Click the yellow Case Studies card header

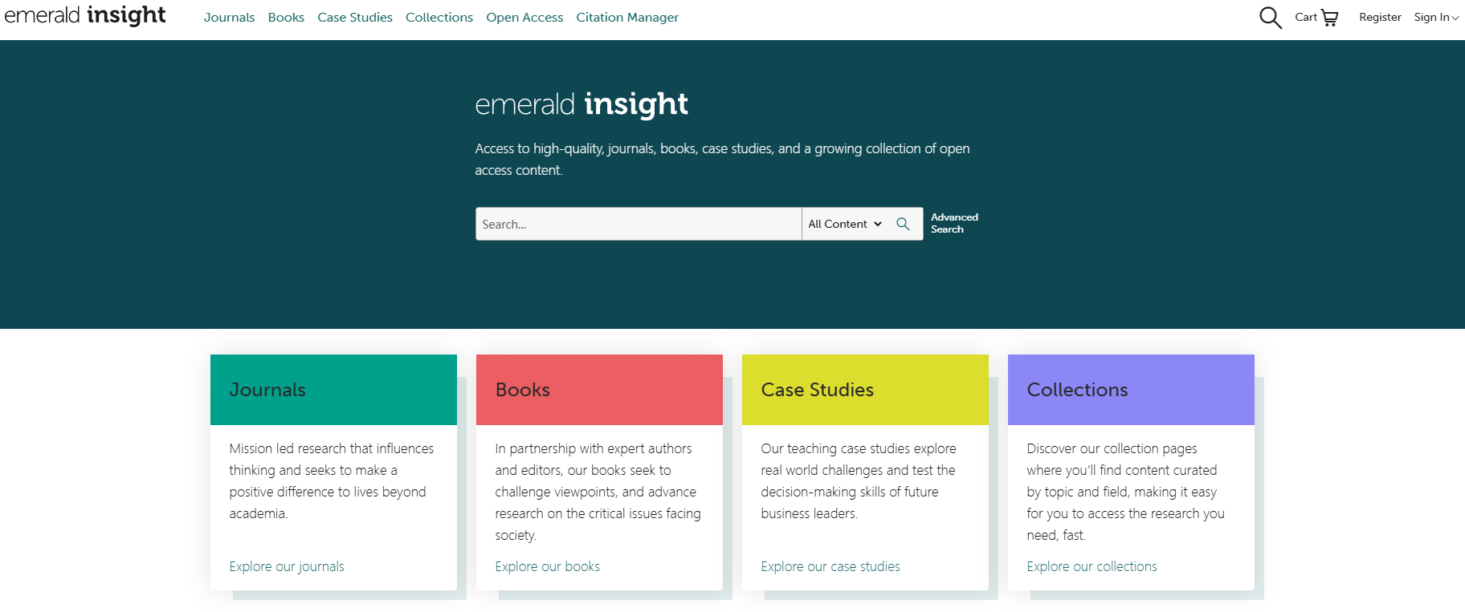[865, 390]
